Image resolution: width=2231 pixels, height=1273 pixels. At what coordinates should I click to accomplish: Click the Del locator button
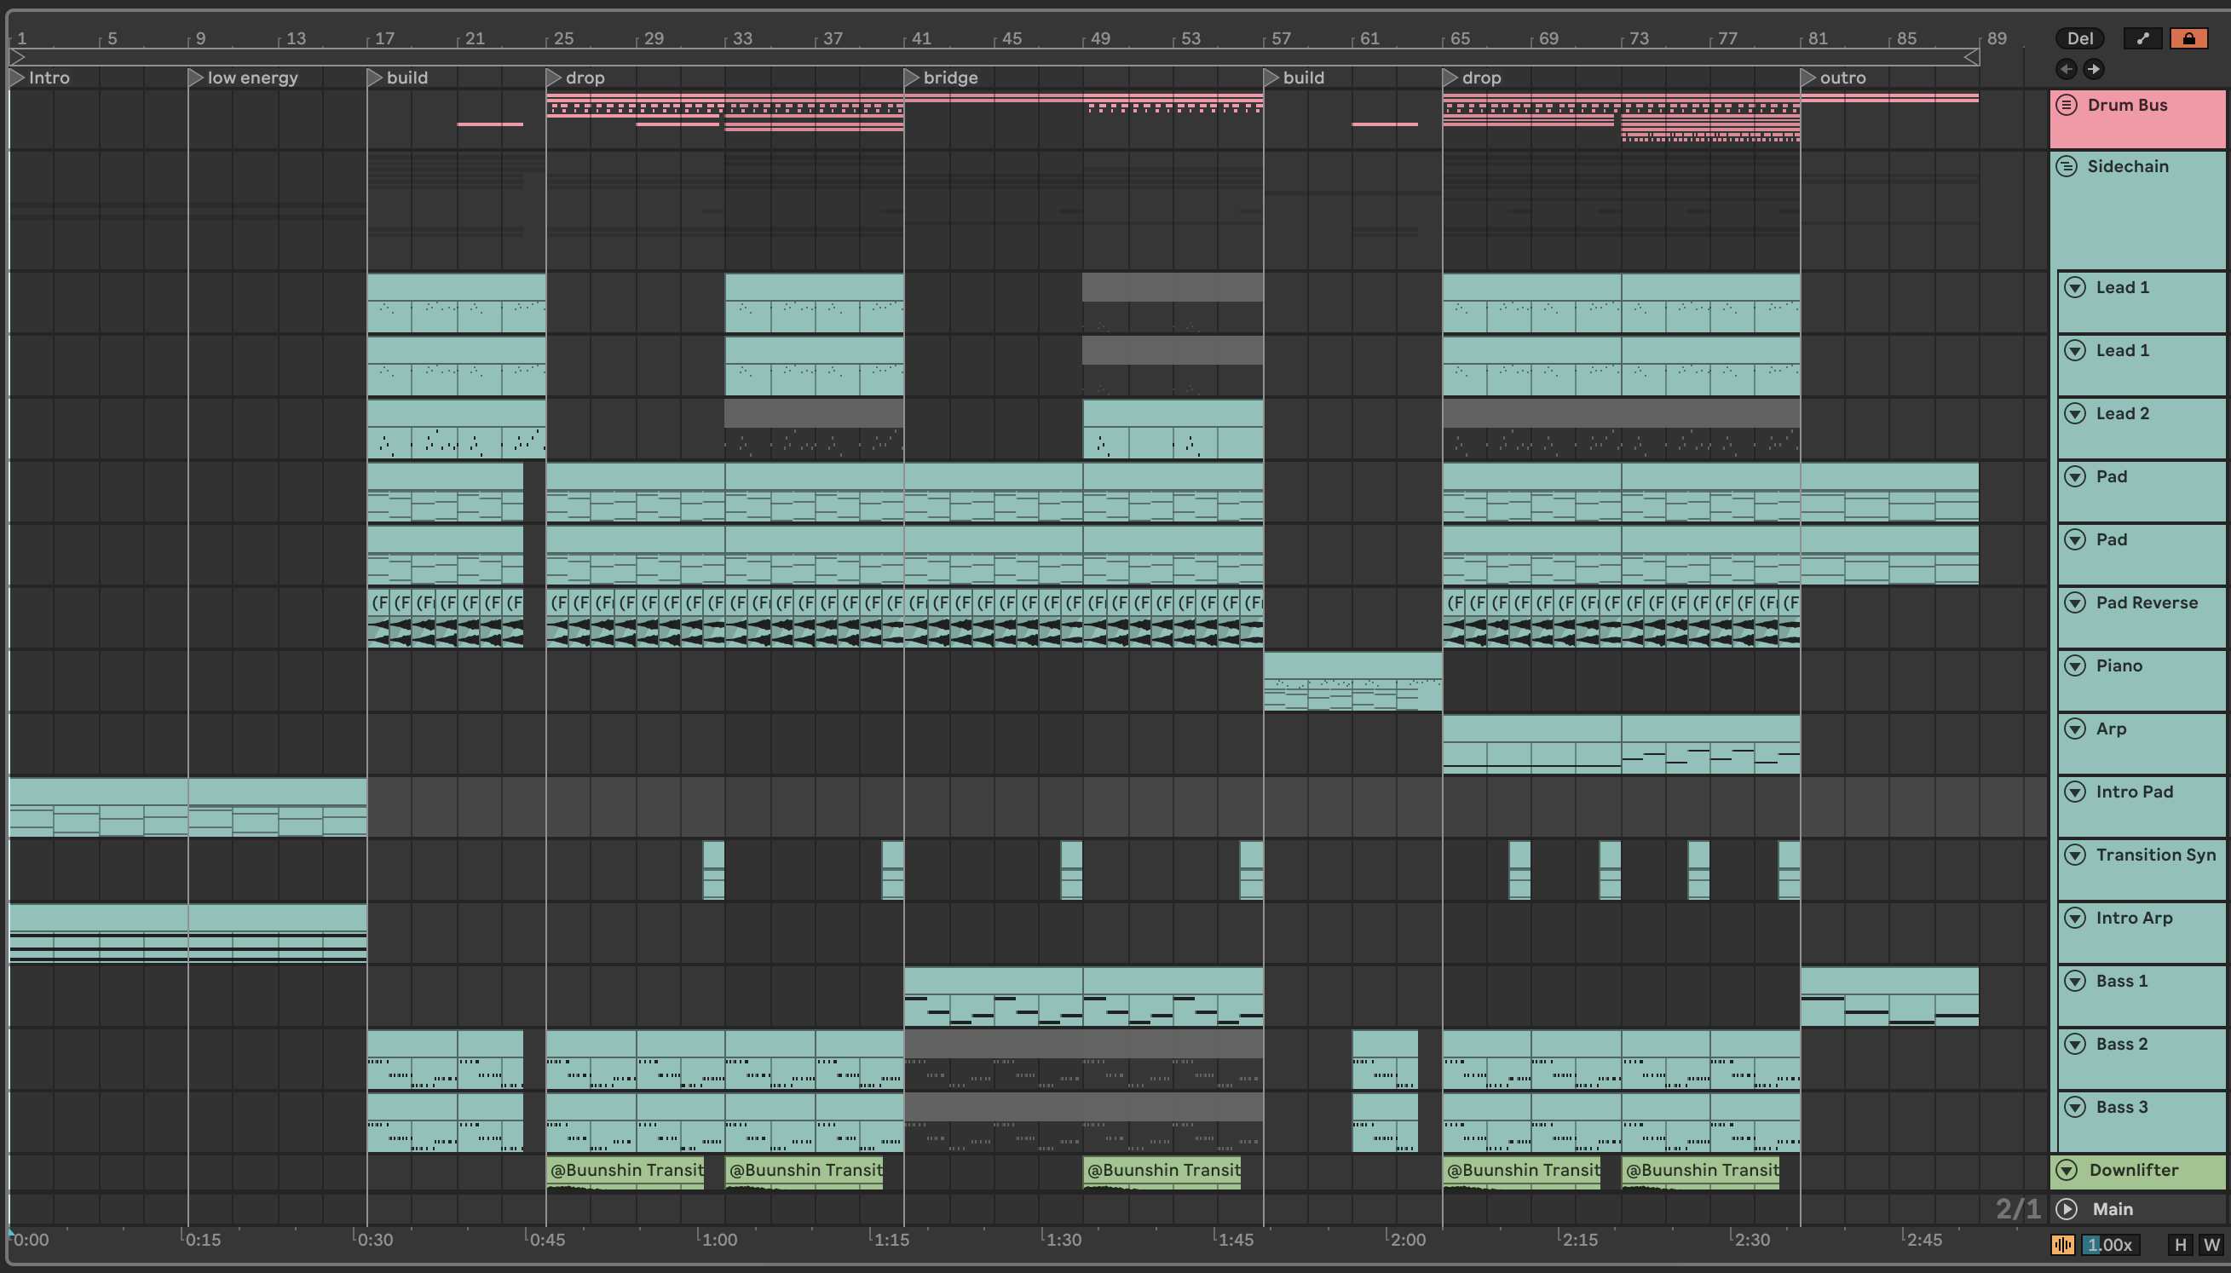click(x=2080, y=38)
